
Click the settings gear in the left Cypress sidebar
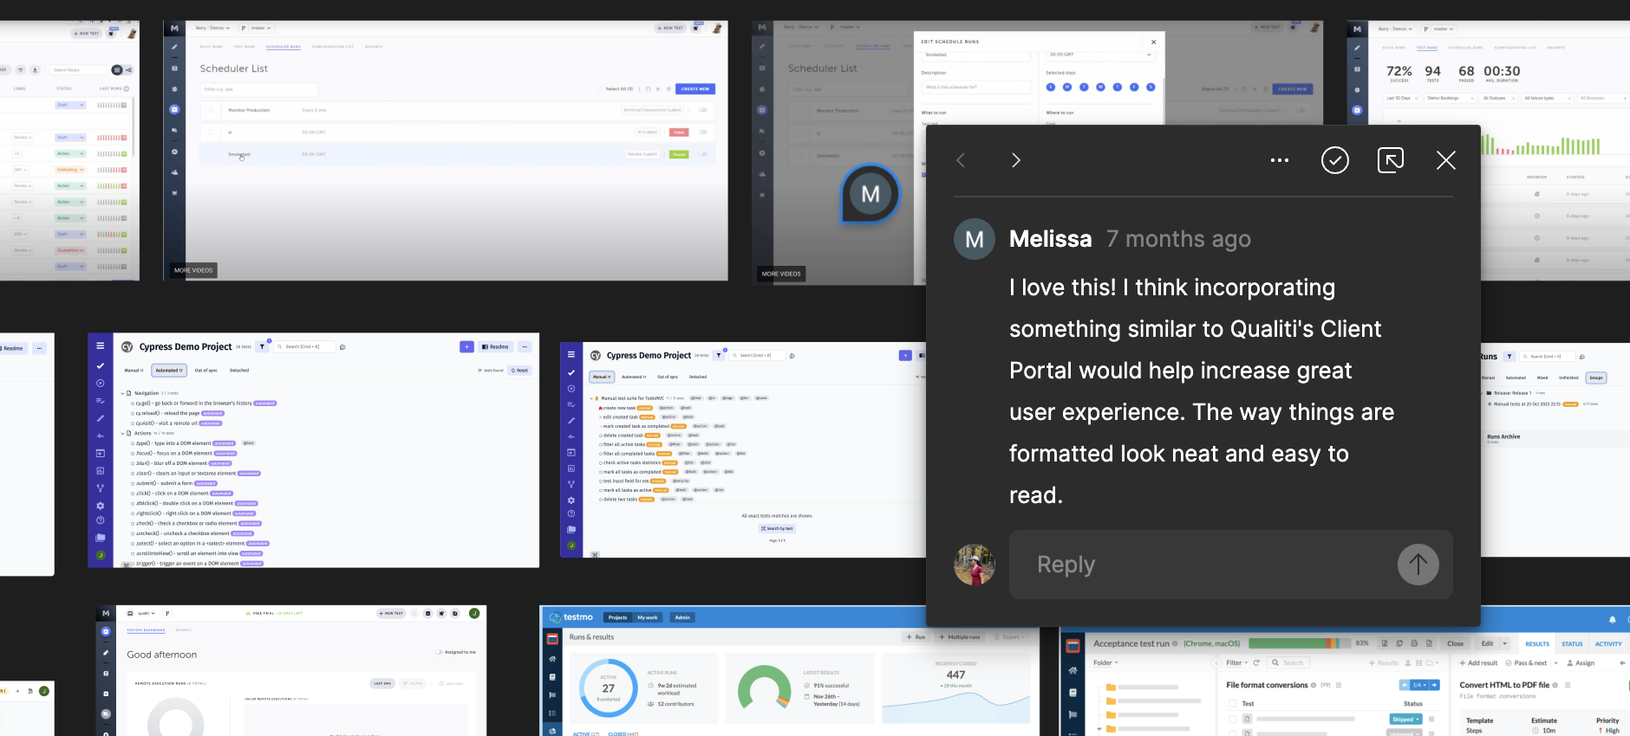tap(101, 506)
